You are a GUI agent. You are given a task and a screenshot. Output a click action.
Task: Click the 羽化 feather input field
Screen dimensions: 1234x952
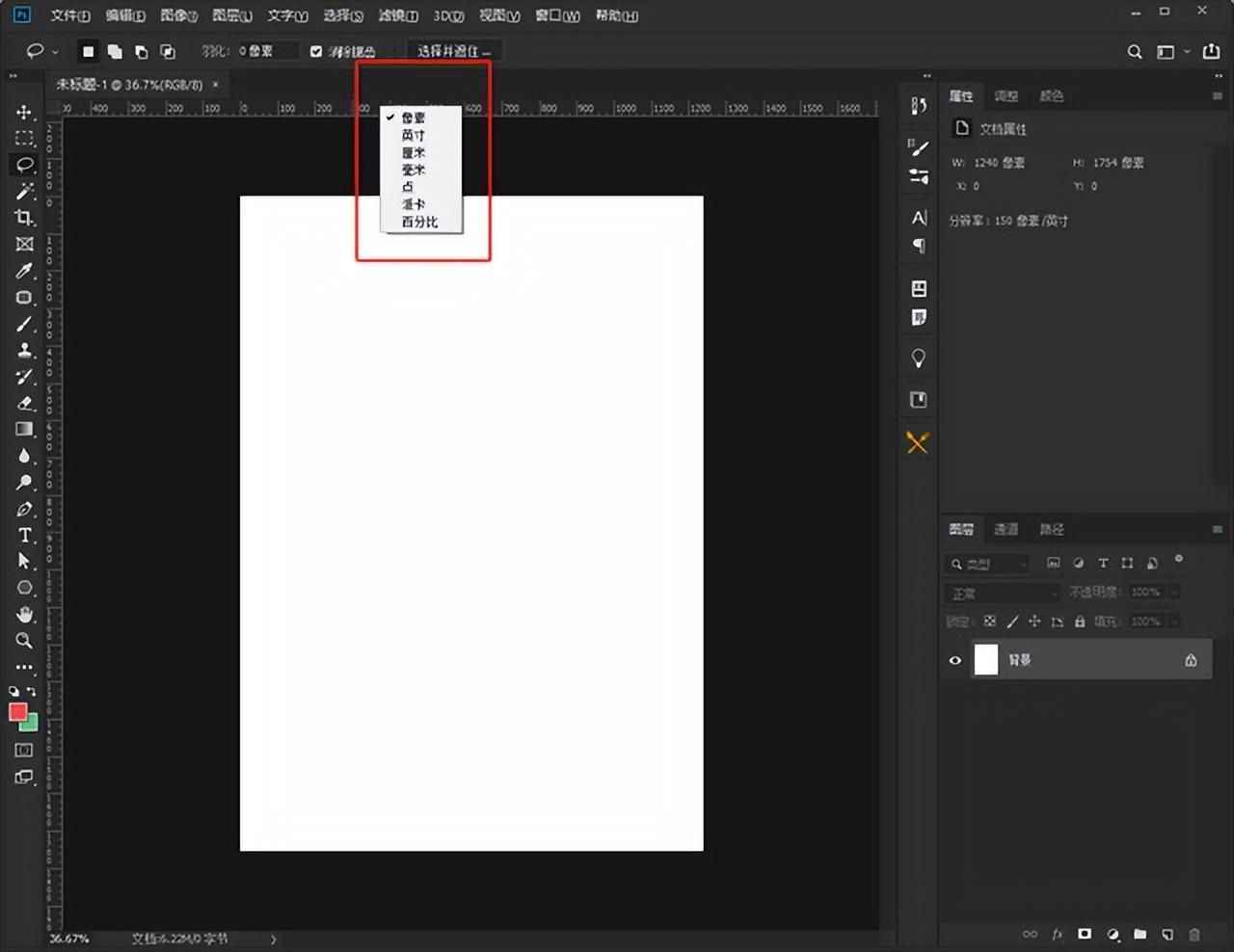tap(262, 51)
